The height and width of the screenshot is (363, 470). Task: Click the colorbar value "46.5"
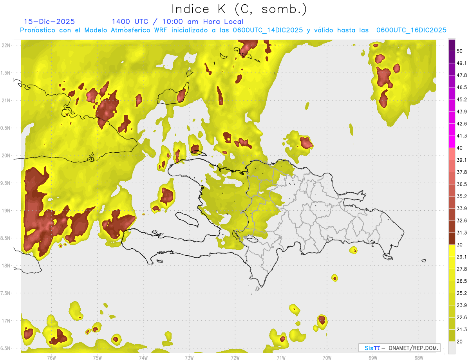coord(462,87)
